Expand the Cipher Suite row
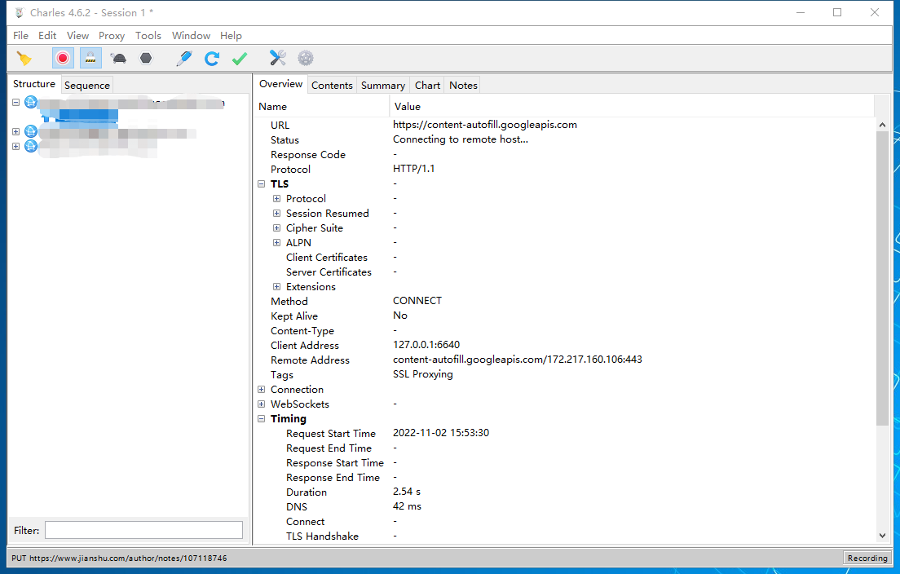 pyautogui.click(x=276, y=227)
